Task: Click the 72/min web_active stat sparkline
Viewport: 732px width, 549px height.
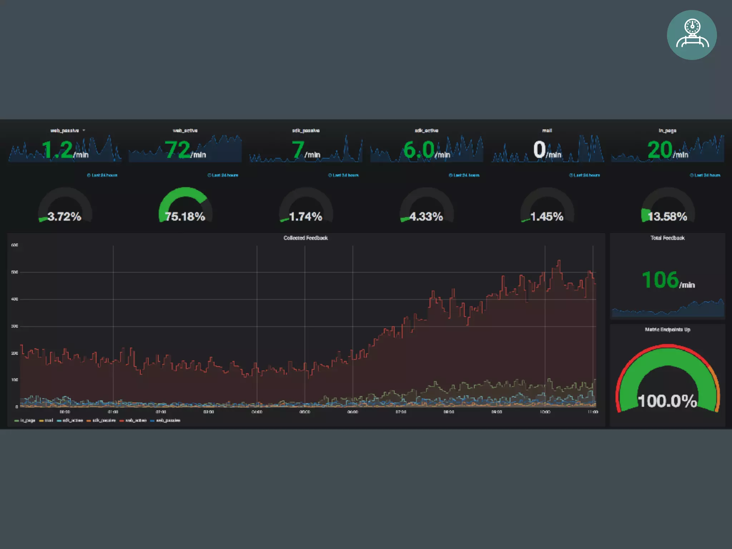Action: pos(185,149)
